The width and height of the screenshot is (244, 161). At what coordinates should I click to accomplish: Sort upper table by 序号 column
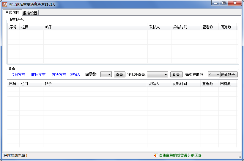click(x=14, y=27)
